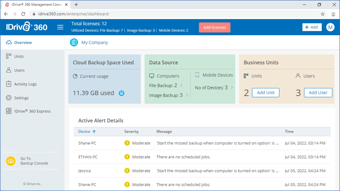Click the sort arrow next to Device
Screen dimensions: 340x191
pos(94,132)
